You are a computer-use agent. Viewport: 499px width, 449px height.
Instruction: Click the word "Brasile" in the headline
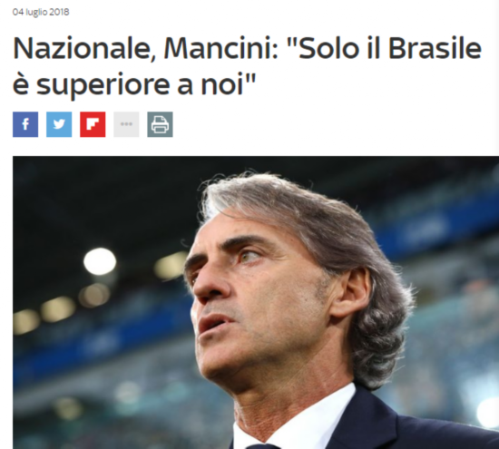[x=435, y=49]
